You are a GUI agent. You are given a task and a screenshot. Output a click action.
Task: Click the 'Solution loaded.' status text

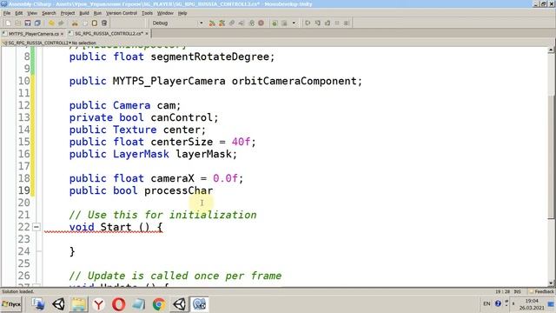tap(17, 291)
